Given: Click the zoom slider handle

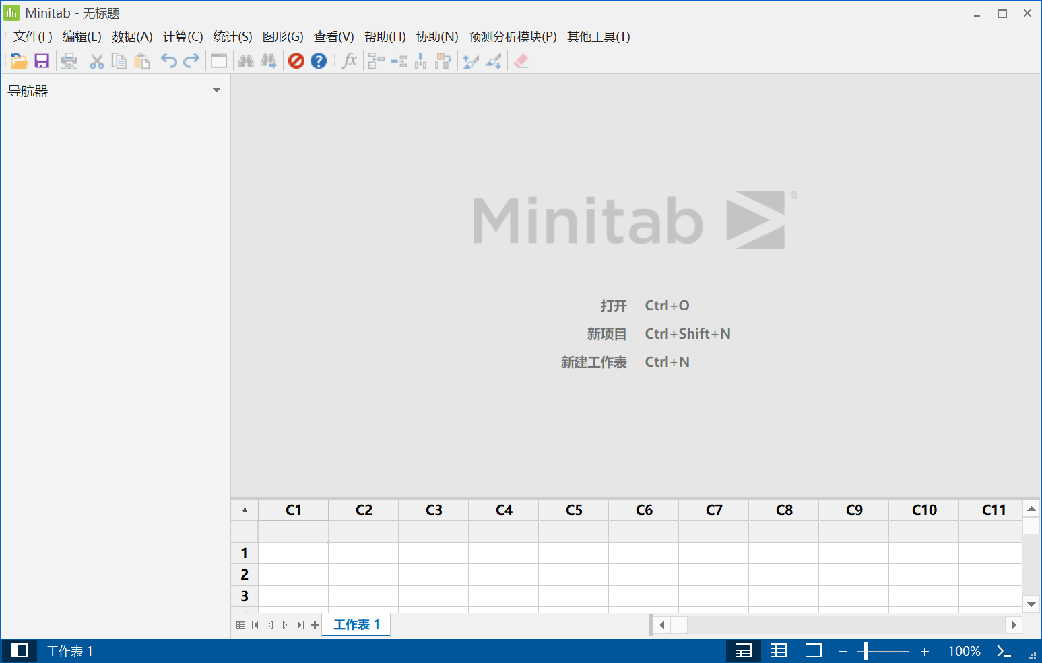Looking at the screenshot, I should (x=866, y=651).
